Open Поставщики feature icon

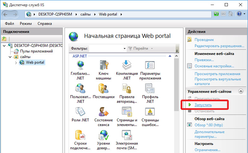[x=104, y=88]
